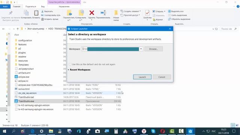Image resolution: width=240 pixels, height=135 pixels.
Task: Switch to the Поделиться ribbon tab
Action: click(x=31, y=7)
